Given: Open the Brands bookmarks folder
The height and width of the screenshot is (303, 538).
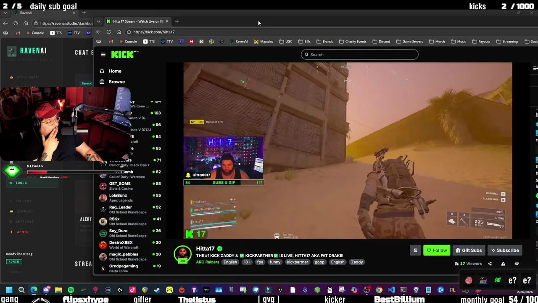Looking at the screenshot, I should click(x=324, y=41).
